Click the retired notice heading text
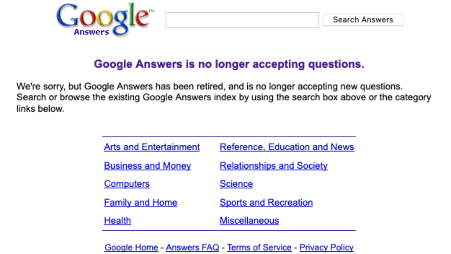 tap(229, 64)
